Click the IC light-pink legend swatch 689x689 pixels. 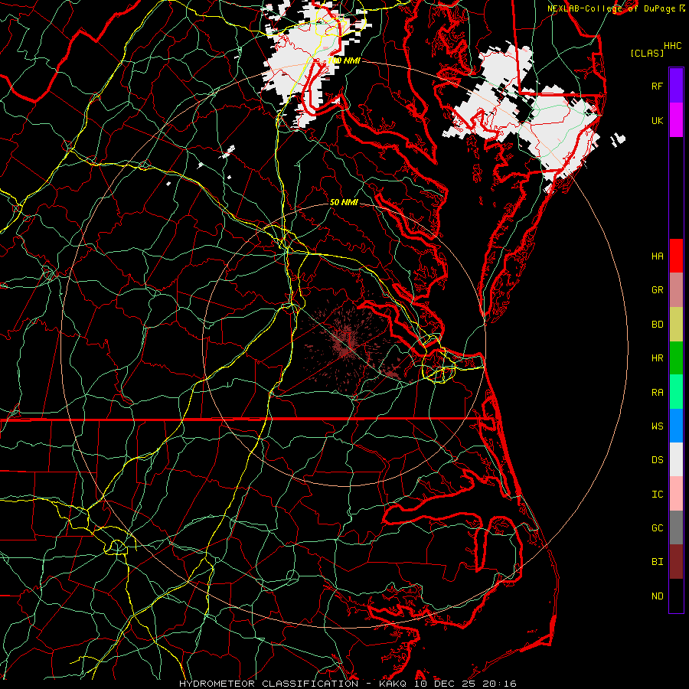pos(676,494)
